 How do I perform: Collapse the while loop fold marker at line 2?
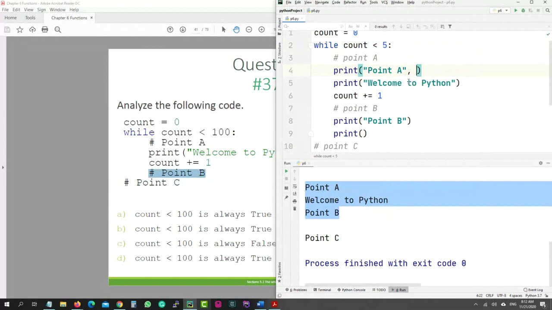tap(310, 45)
